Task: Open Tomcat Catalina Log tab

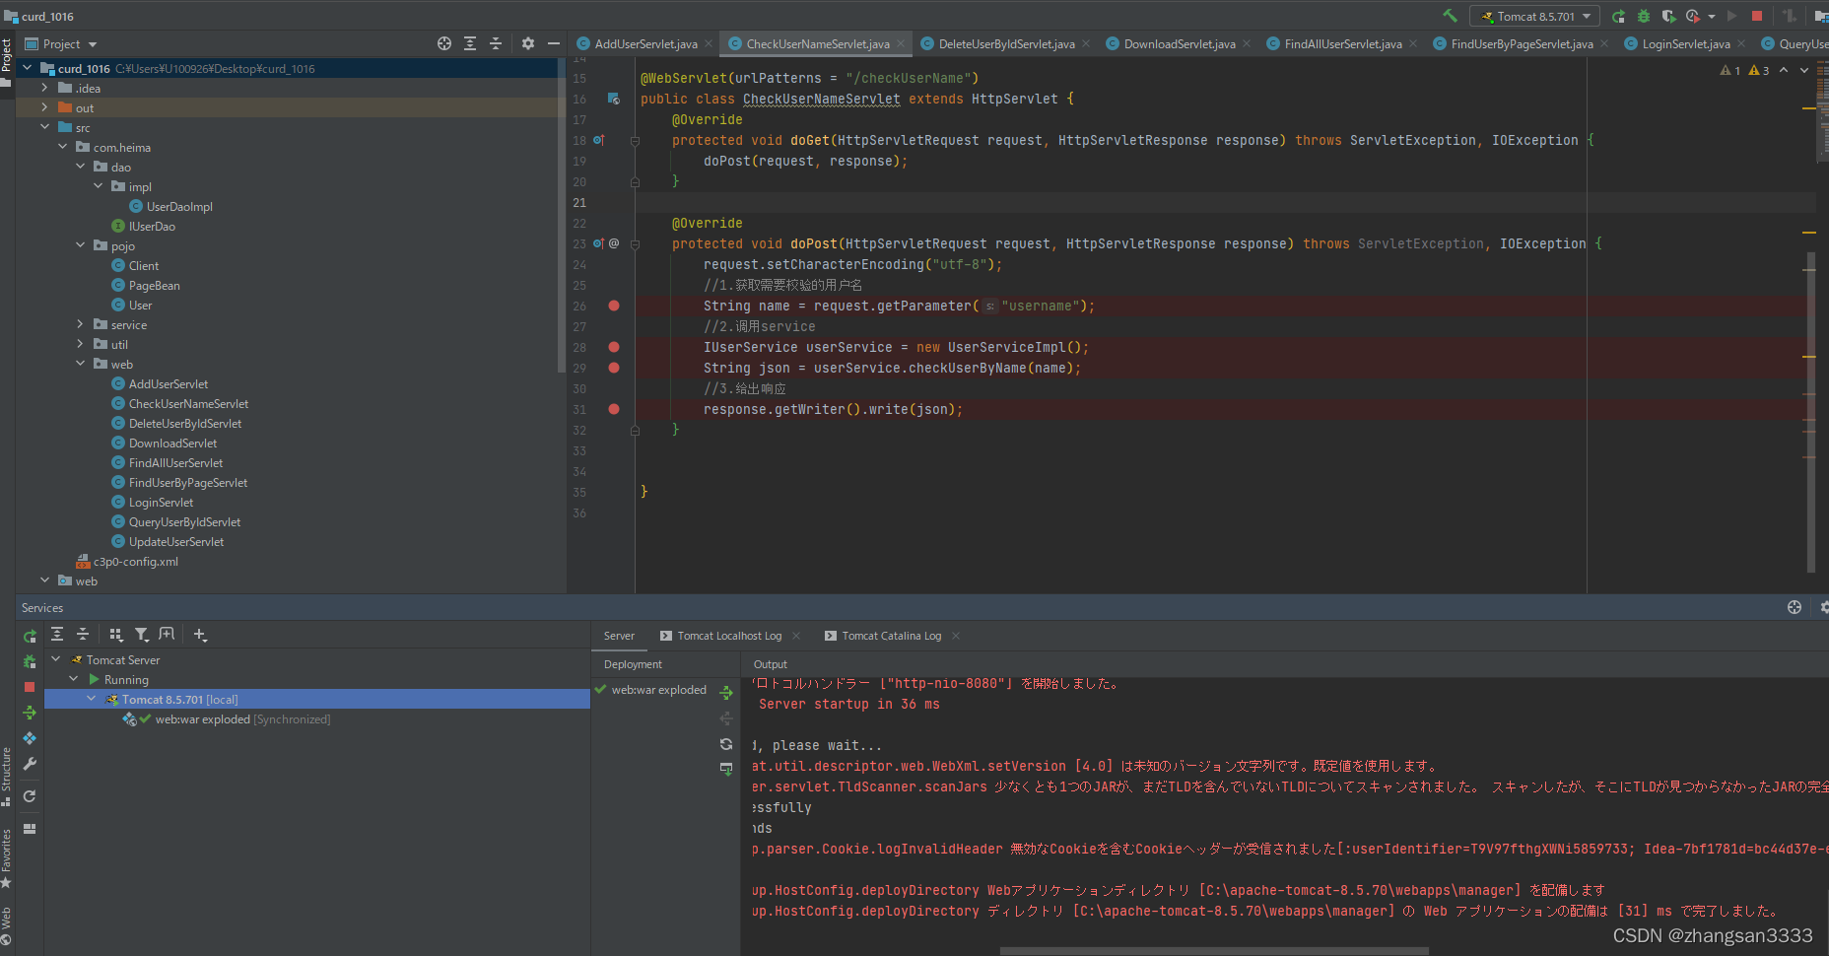Action: 892,636
